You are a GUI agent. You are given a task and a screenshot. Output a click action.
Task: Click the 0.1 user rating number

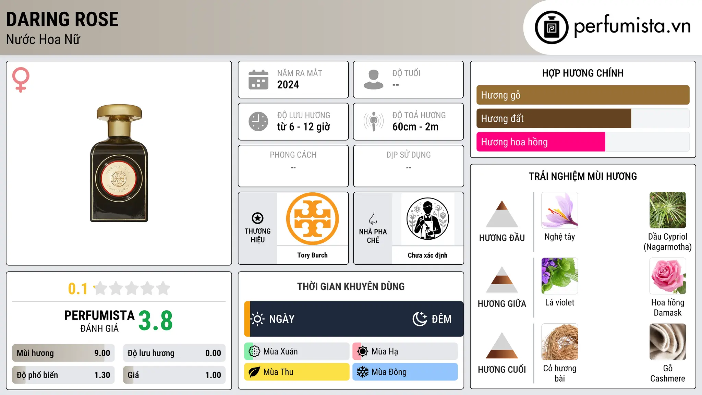pos(78,289)
